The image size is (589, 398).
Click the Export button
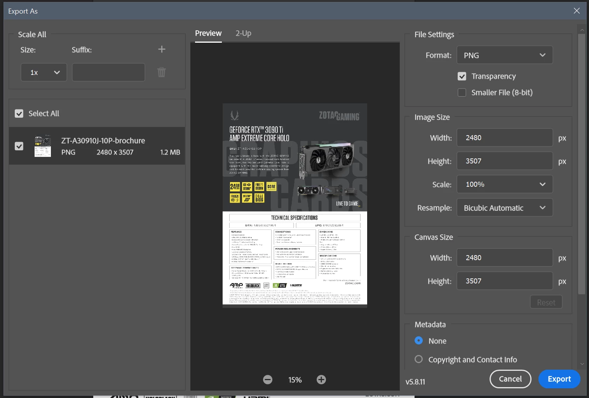pos(559,379)
